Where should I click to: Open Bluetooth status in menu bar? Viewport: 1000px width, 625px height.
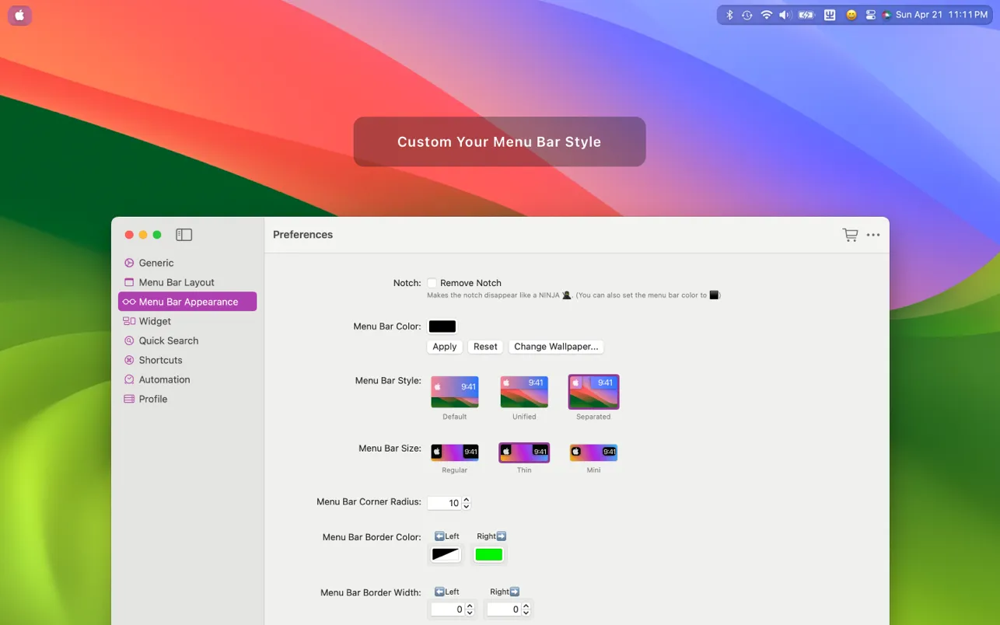(x=729, y=15)
